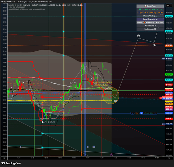Click the orange Action indicator dot
Screen dimensions: 174x167
coord(144,22)
